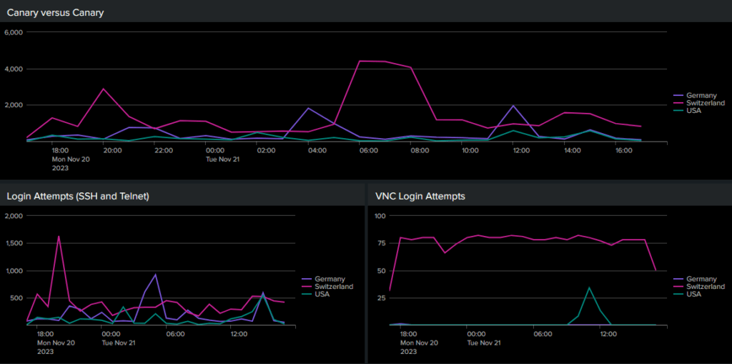Viewport: 732px width, 364px height.
Task: Select Germany label in SSH and Telnet legend
Action: [330, 279]
